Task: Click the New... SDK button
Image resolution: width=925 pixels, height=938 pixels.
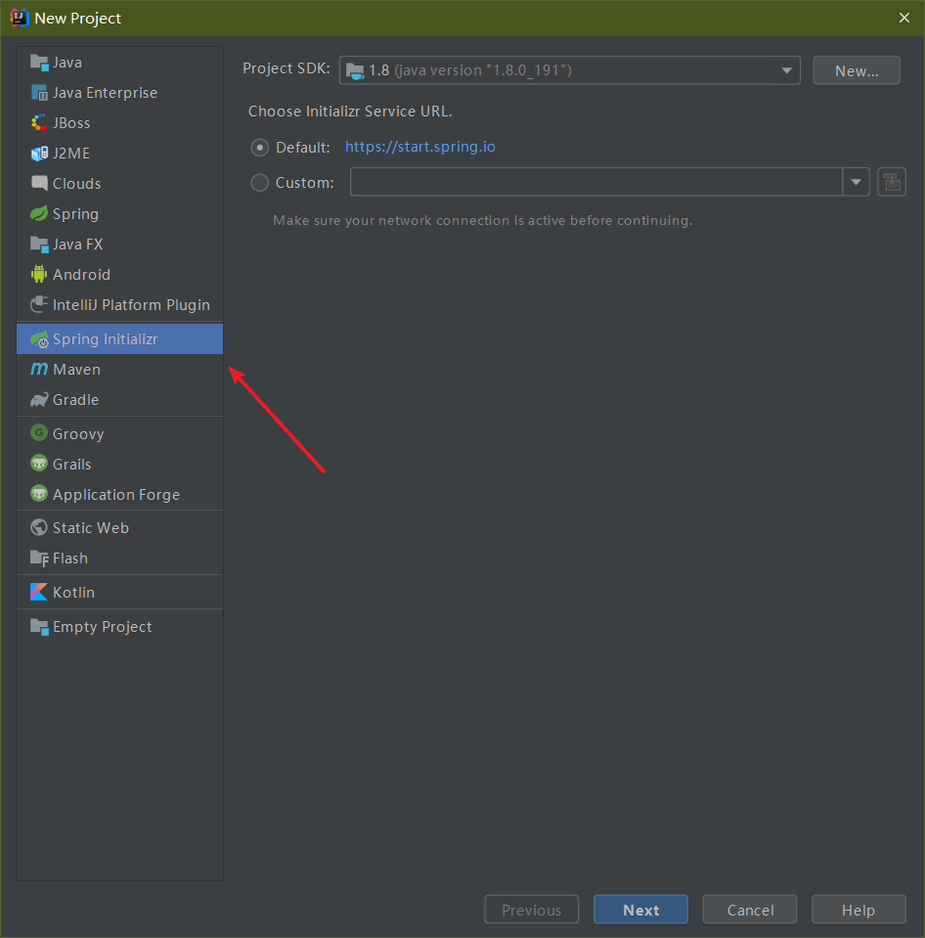Action: click(x=857, y=70)
